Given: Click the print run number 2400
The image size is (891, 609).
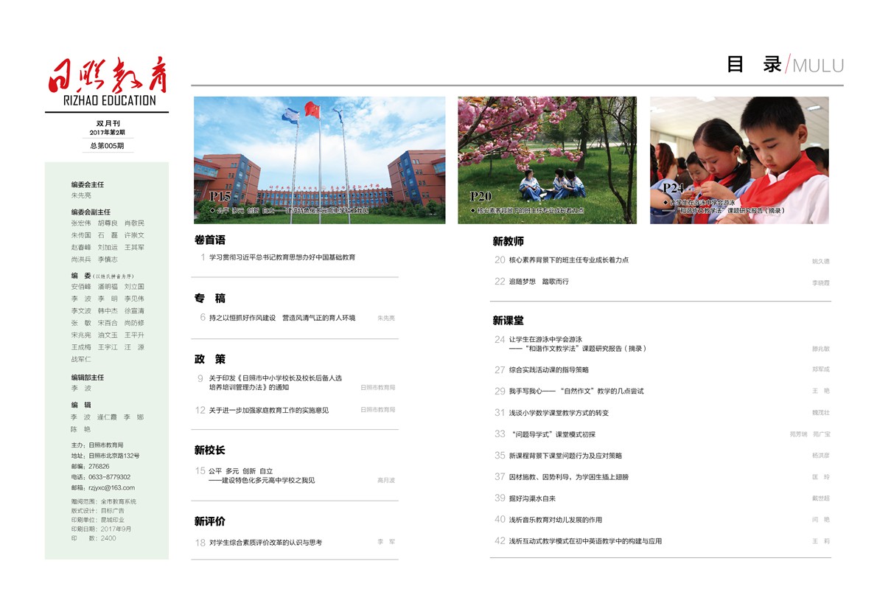Looking at the screenshot, I should point(108,538).
